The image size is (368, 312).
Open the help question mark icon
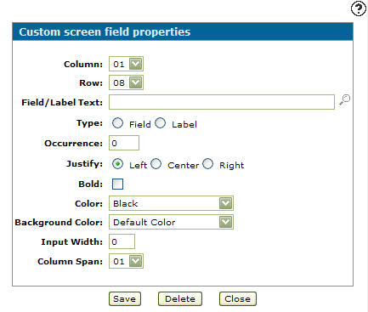[x=359, y=9]
